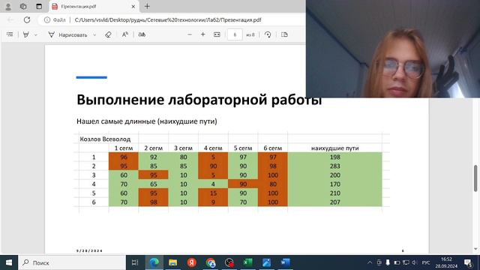Click the worst path value 283
The width and height of the screenshot is (480, 270).
pyautogui.click(x=335, y=166)
